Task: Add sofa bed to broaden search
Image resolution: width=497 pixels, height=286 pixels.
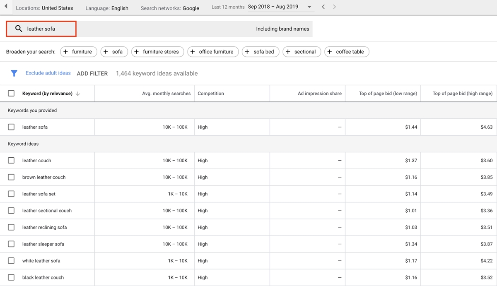Action: tap(261, 52)
